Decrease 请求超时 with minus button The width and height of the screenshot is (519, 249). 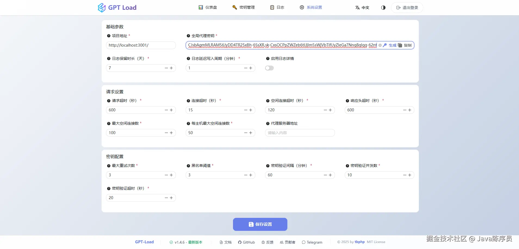click(166, 110)
